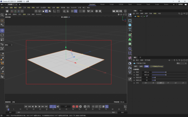188x117 pixels.
Task: Select the Scale tool in left toolbar
Action: coord(2,39)
